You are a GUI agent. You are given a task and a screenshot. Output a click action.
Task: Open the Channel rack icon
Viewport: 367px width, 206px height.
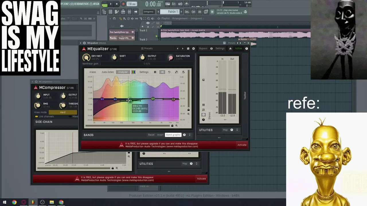[110, 12]
